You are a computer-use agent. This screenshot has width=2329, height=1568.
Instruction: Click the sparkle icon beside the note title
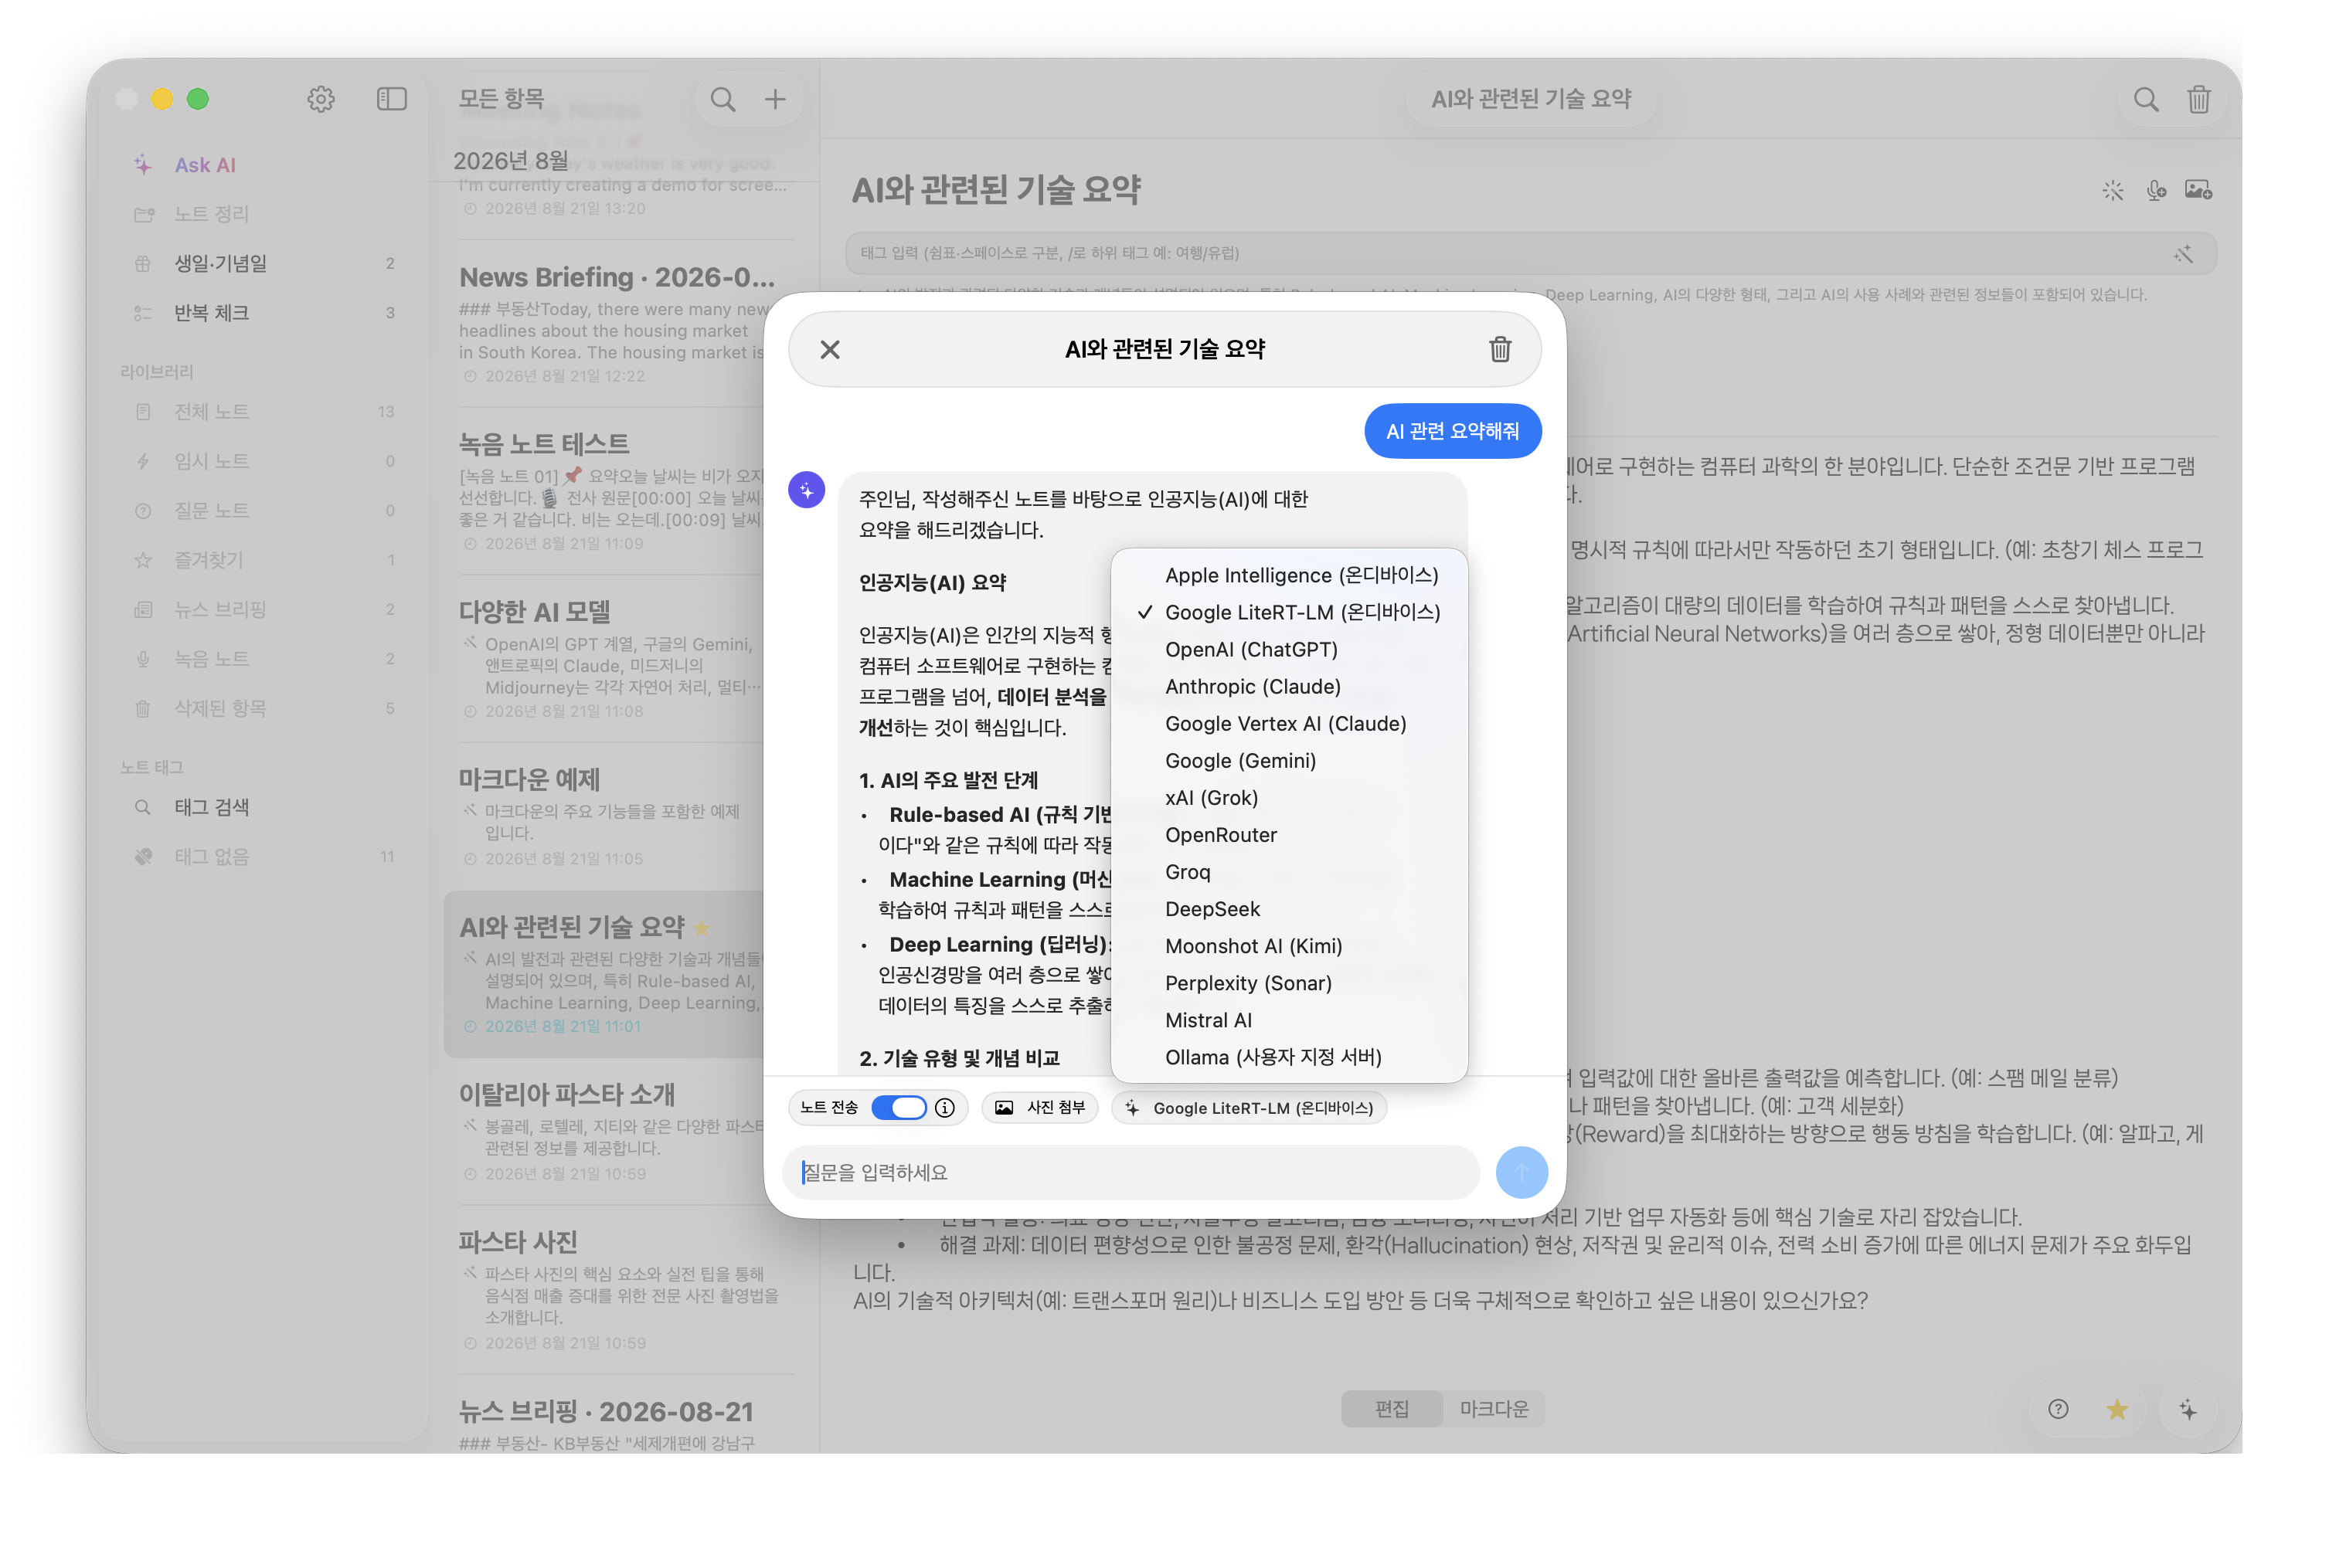click(x=2112, y=190)
